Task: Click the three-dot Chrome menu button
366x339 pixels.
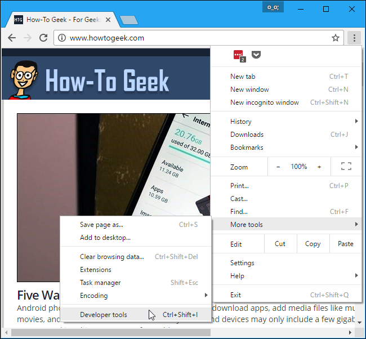Action: [x=354, y=38]
